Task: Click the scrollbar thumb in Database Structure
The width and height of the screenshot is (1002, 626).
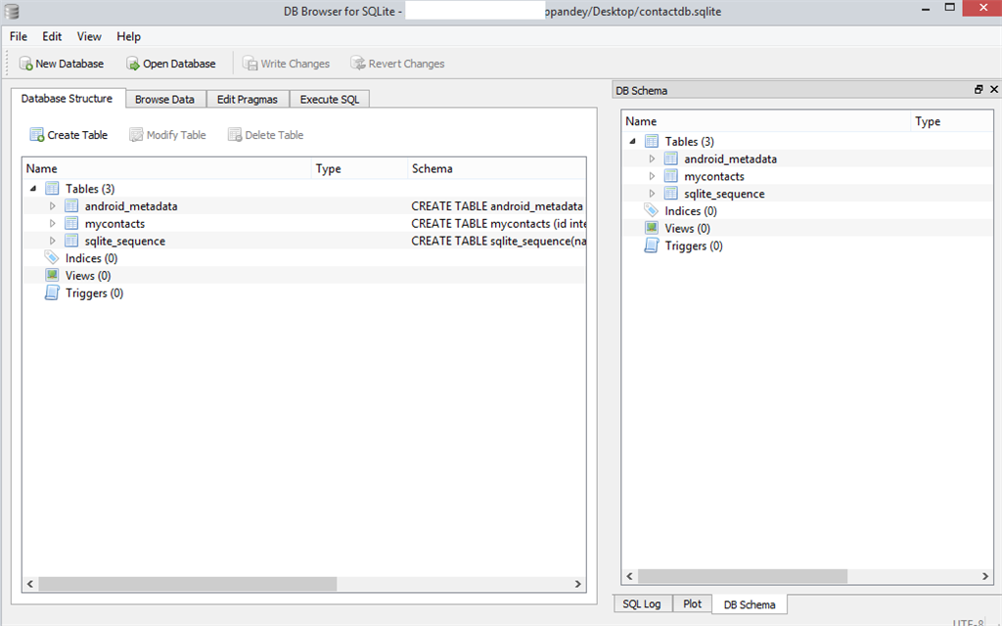Action: pyautogui.click(x=187, y=584)
